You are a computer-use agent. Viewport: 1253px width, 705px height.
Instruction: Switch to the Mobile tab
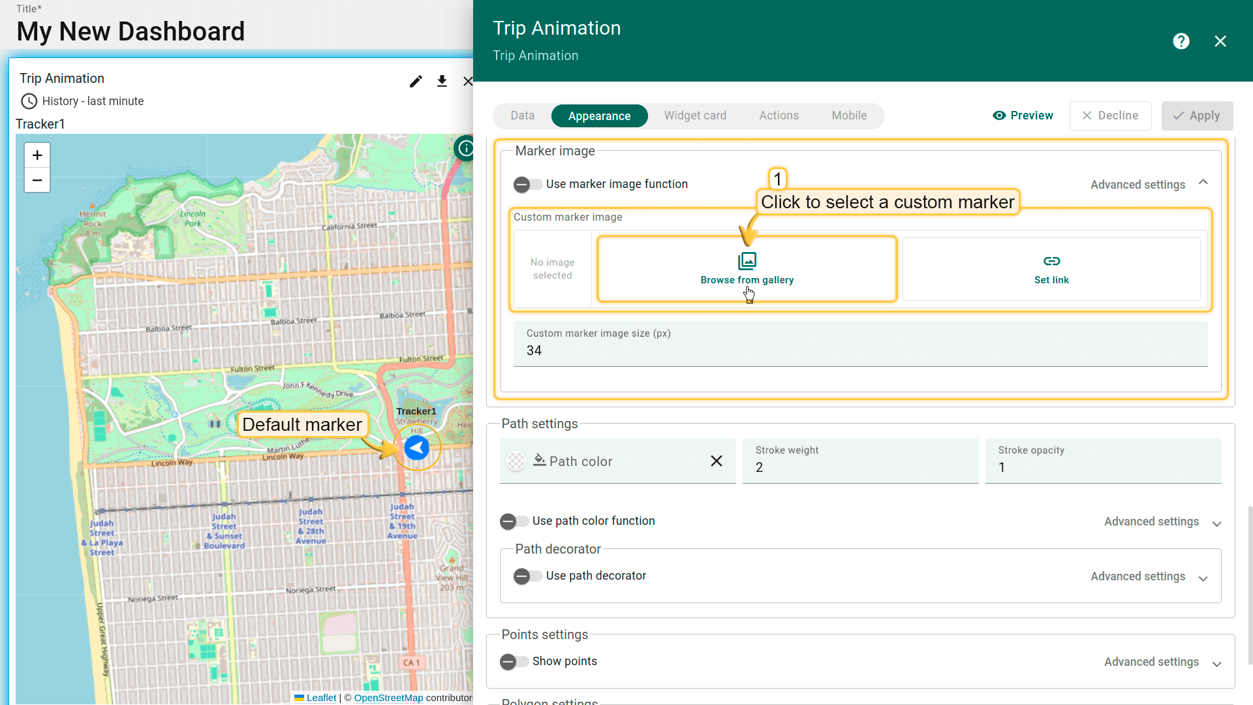click(849, 116)
